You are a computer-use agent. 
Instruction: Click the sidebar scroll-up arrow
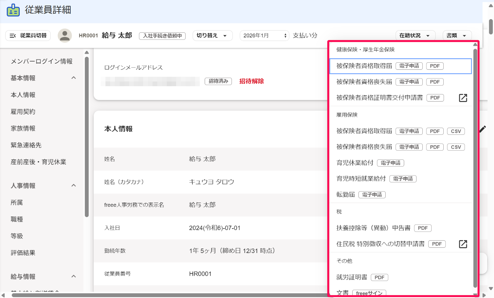coord(87,52)
